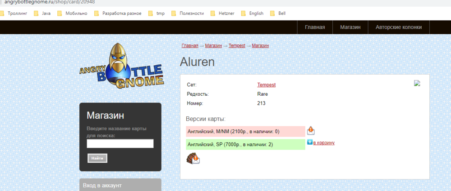Viewport: 451px width, 191px height.
Task: Expand the Разработка разное bookmarks folder
Action: pos(117,13)
